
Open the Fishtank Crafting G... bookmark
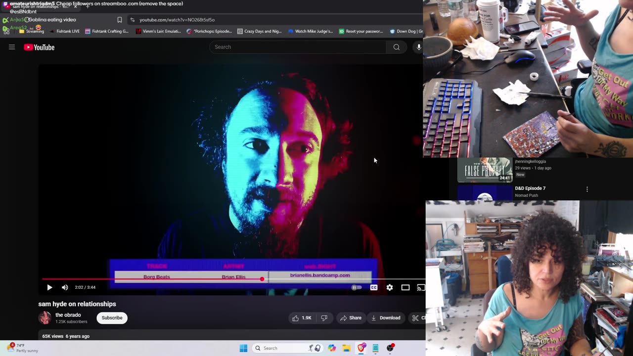[106, 31]
